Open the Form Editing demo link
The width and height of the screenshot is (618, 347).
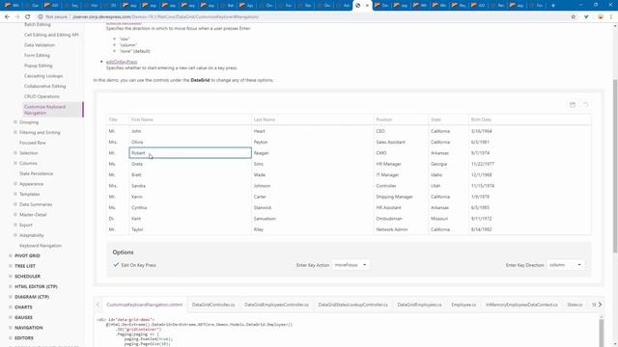[x=37, y=55]
